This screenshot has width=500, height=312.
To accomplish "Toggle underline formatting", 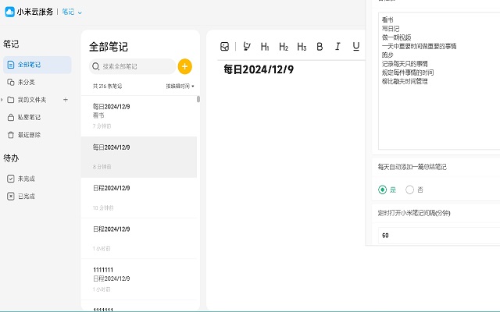I will (356, 47).
